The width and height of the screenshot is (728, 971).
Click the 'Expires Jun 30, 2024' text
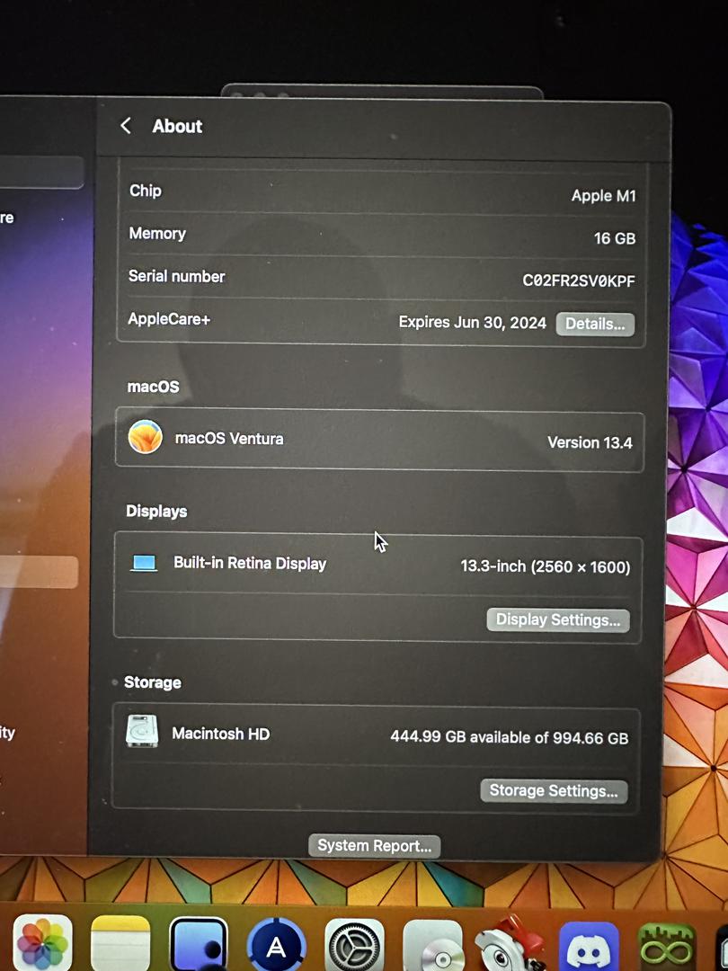pos(473,323)
